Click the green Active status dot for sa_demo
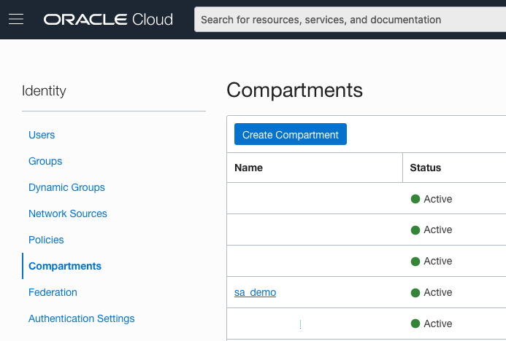 tap(415, 292)
